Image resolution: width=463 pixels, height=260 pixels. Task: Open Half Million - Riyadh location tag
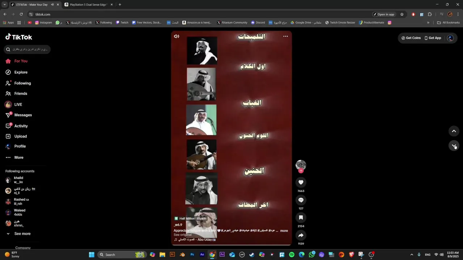click(x=190, y=218)
